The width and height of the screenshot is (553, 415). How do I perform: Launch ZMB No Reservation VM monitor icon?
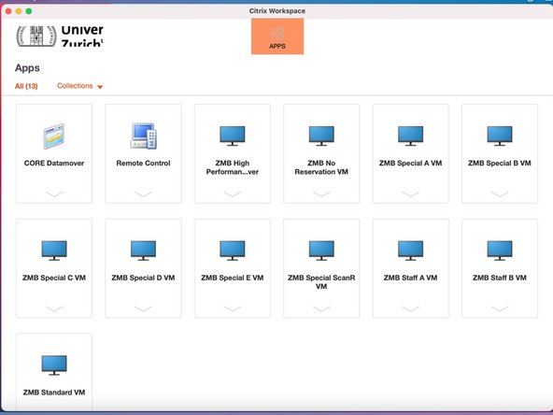tap(321, 136)
